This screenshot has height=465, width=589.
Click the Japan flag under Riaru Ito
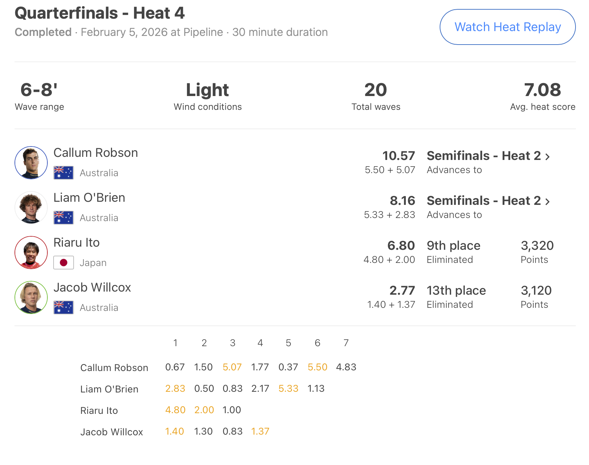point(64,263)
